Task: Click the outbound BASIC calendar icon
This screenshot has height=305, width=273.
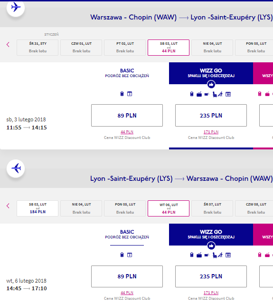Action: tap(130, 94)
